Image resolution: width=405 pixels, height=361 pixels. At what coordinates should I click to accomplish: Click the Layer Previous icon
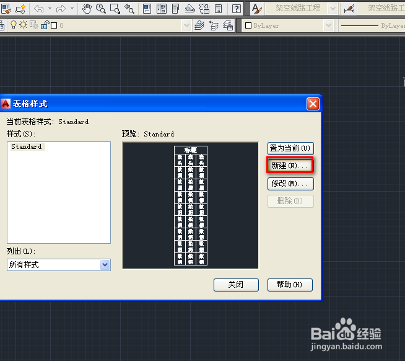point(214,25)
